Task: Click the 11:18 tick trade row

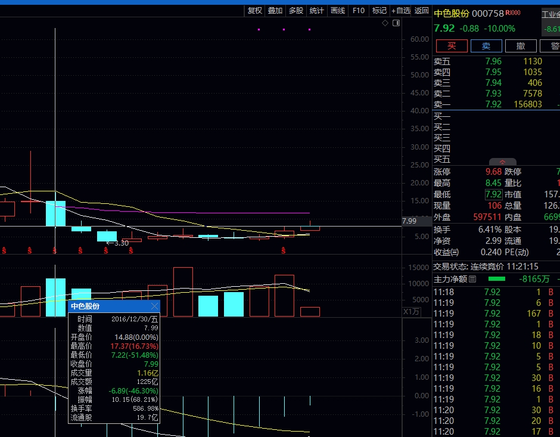Action: [496, 292]
